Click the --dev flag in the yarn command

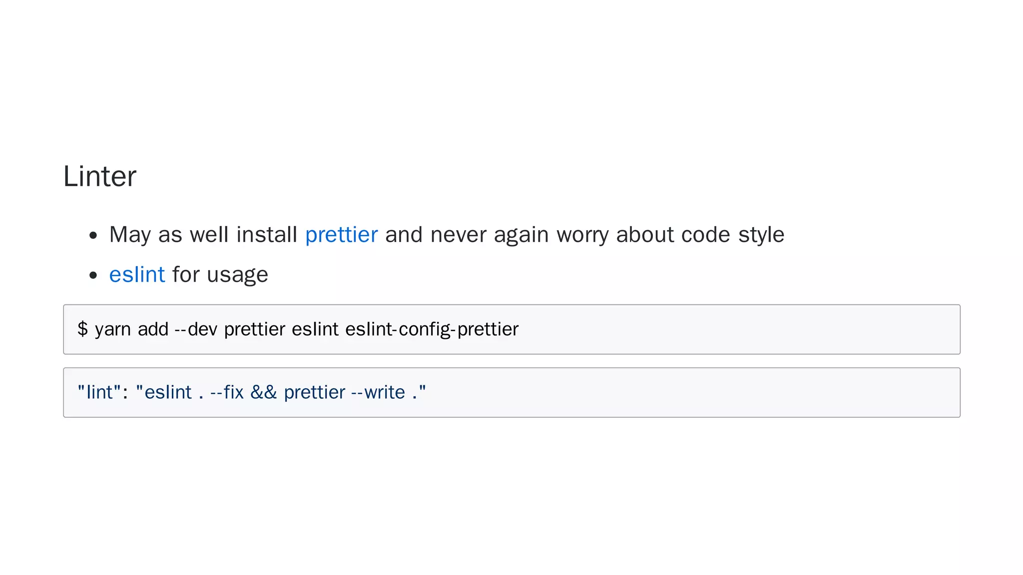pos(196,329)
